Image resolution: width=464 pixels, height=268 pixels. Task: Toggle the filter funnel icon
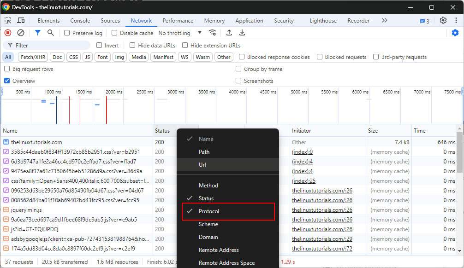tap(37, 33)
